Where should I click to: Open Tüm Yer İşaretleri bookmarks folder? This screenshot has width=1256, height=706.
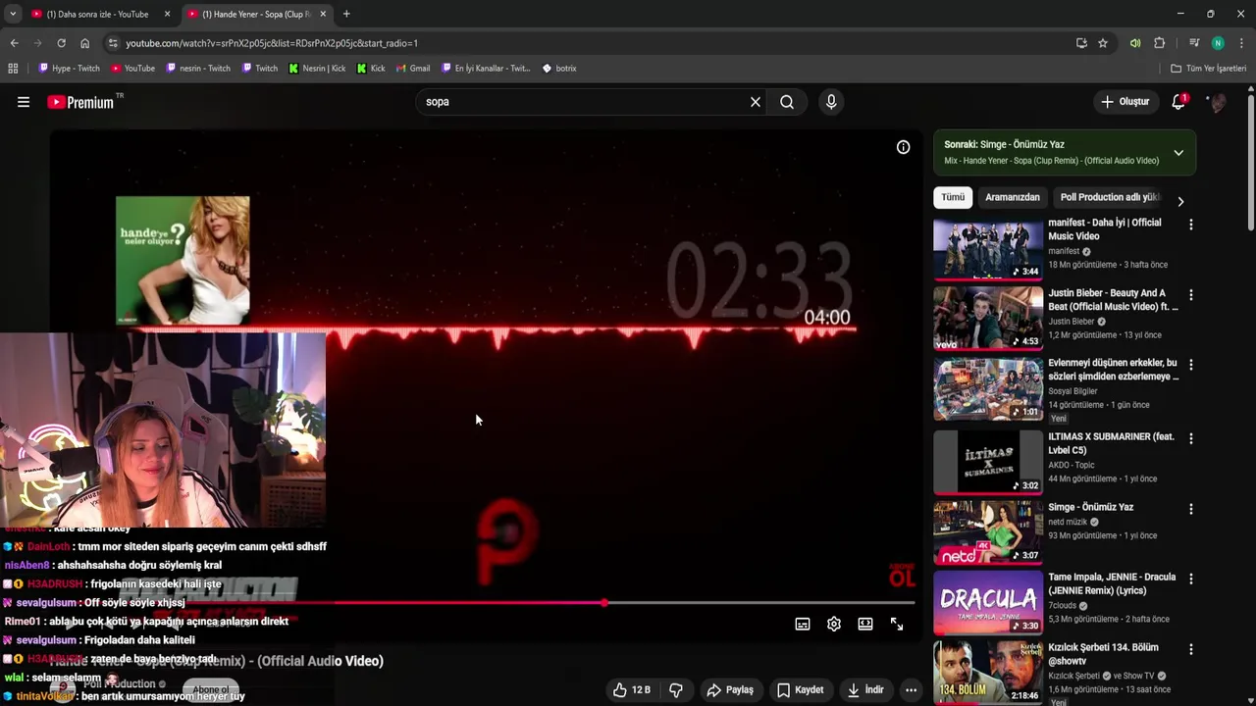[x=1209, y=69]
